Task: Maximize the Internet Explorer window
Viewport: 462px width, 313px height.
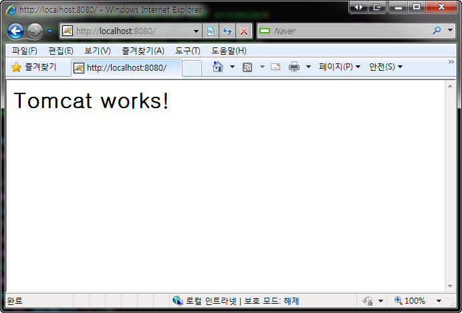Action: (417, 7)
